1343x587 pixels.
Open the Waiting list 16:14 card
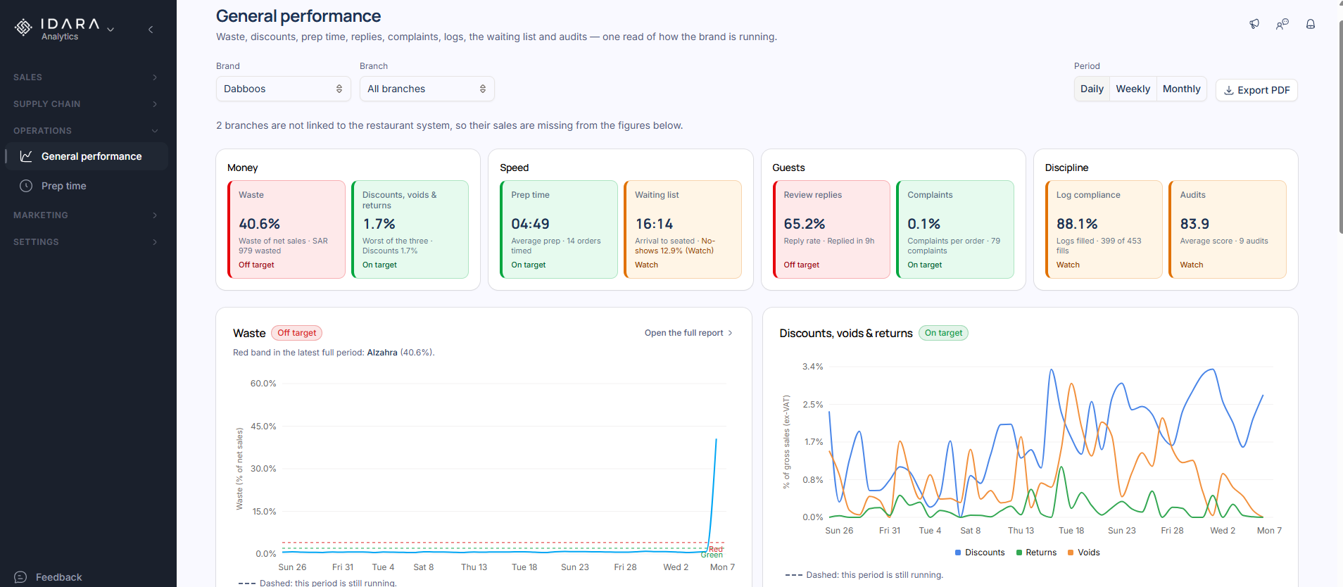[x=683, y=229]
